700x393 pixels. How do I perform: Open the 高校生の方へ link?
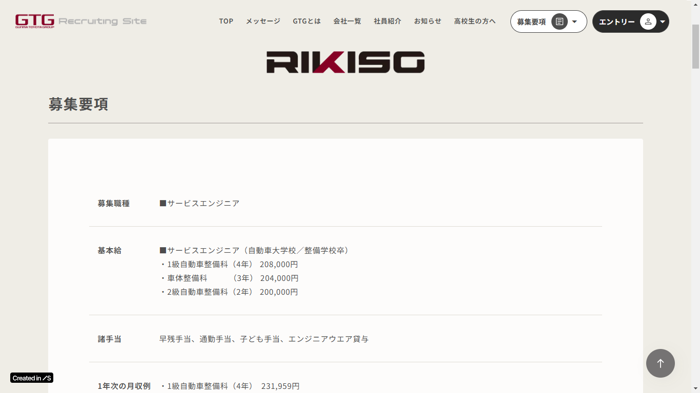(475, 21)
